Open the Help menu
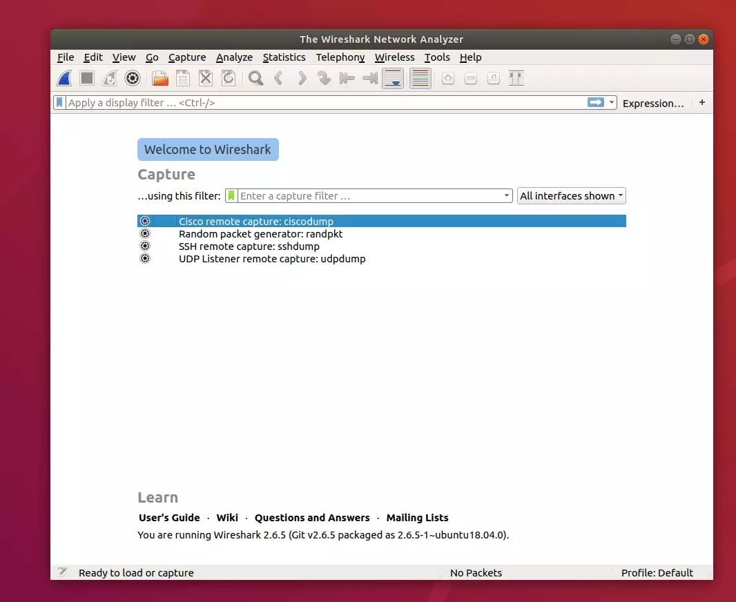 click(x=470, y=57)
